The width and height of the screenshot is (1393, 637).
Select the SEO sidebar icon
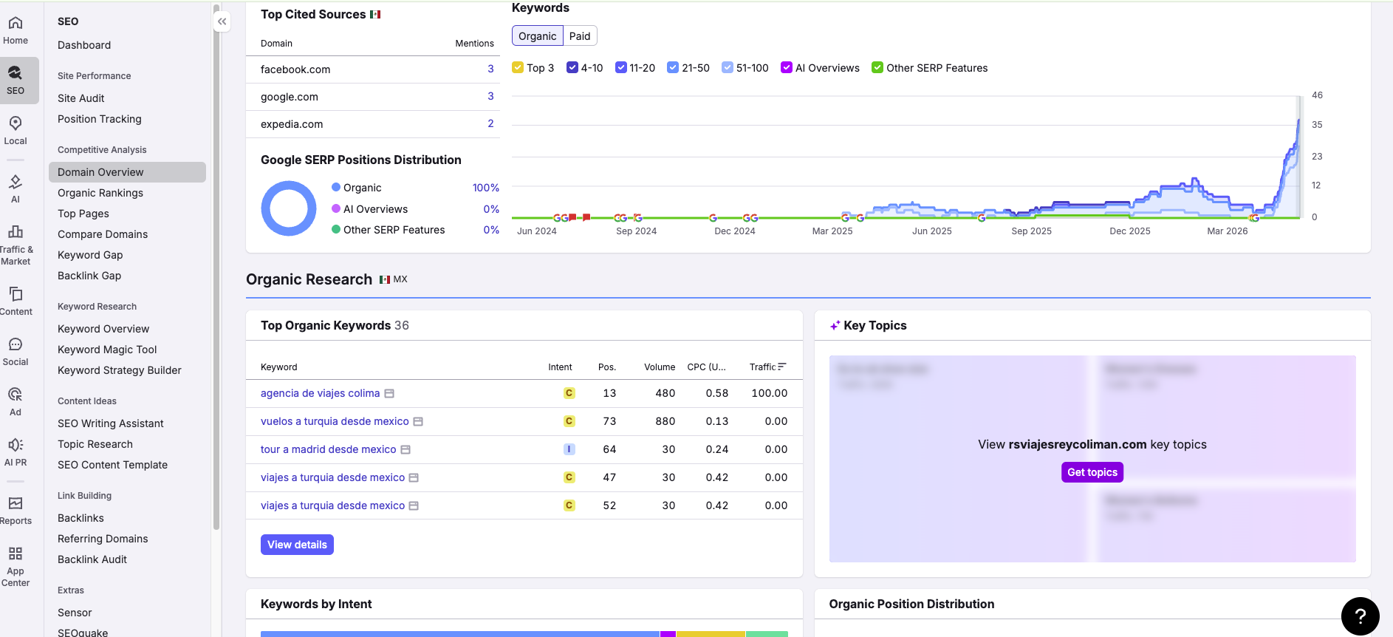pyautogui.click(x=16, y=73)
